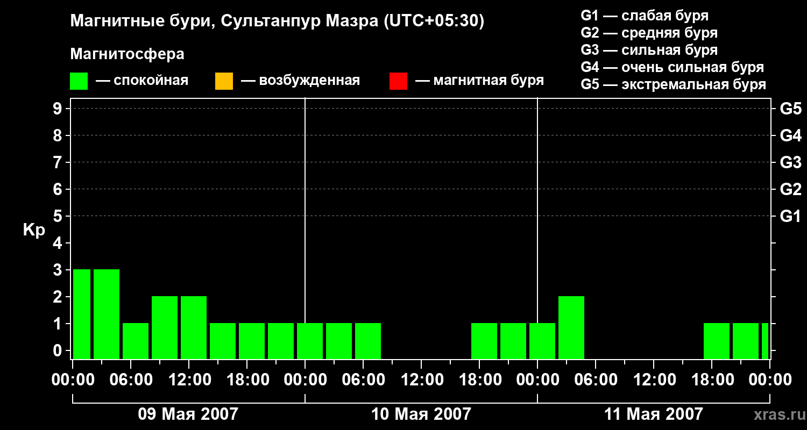Click the orange 'возбужденная' legend swatch

click(x=224, y=81)
